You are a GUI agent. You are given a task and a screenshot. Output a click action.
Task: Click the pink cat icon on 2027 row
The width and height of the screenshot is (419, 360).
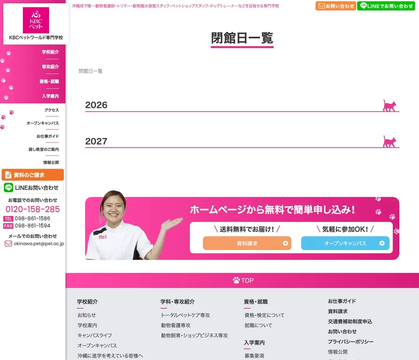tap(390, 142)
